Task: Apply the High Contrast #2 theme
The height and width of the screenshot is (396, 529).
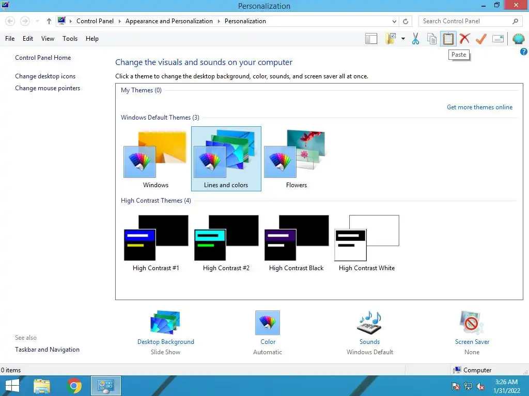Action: [226, 242]
